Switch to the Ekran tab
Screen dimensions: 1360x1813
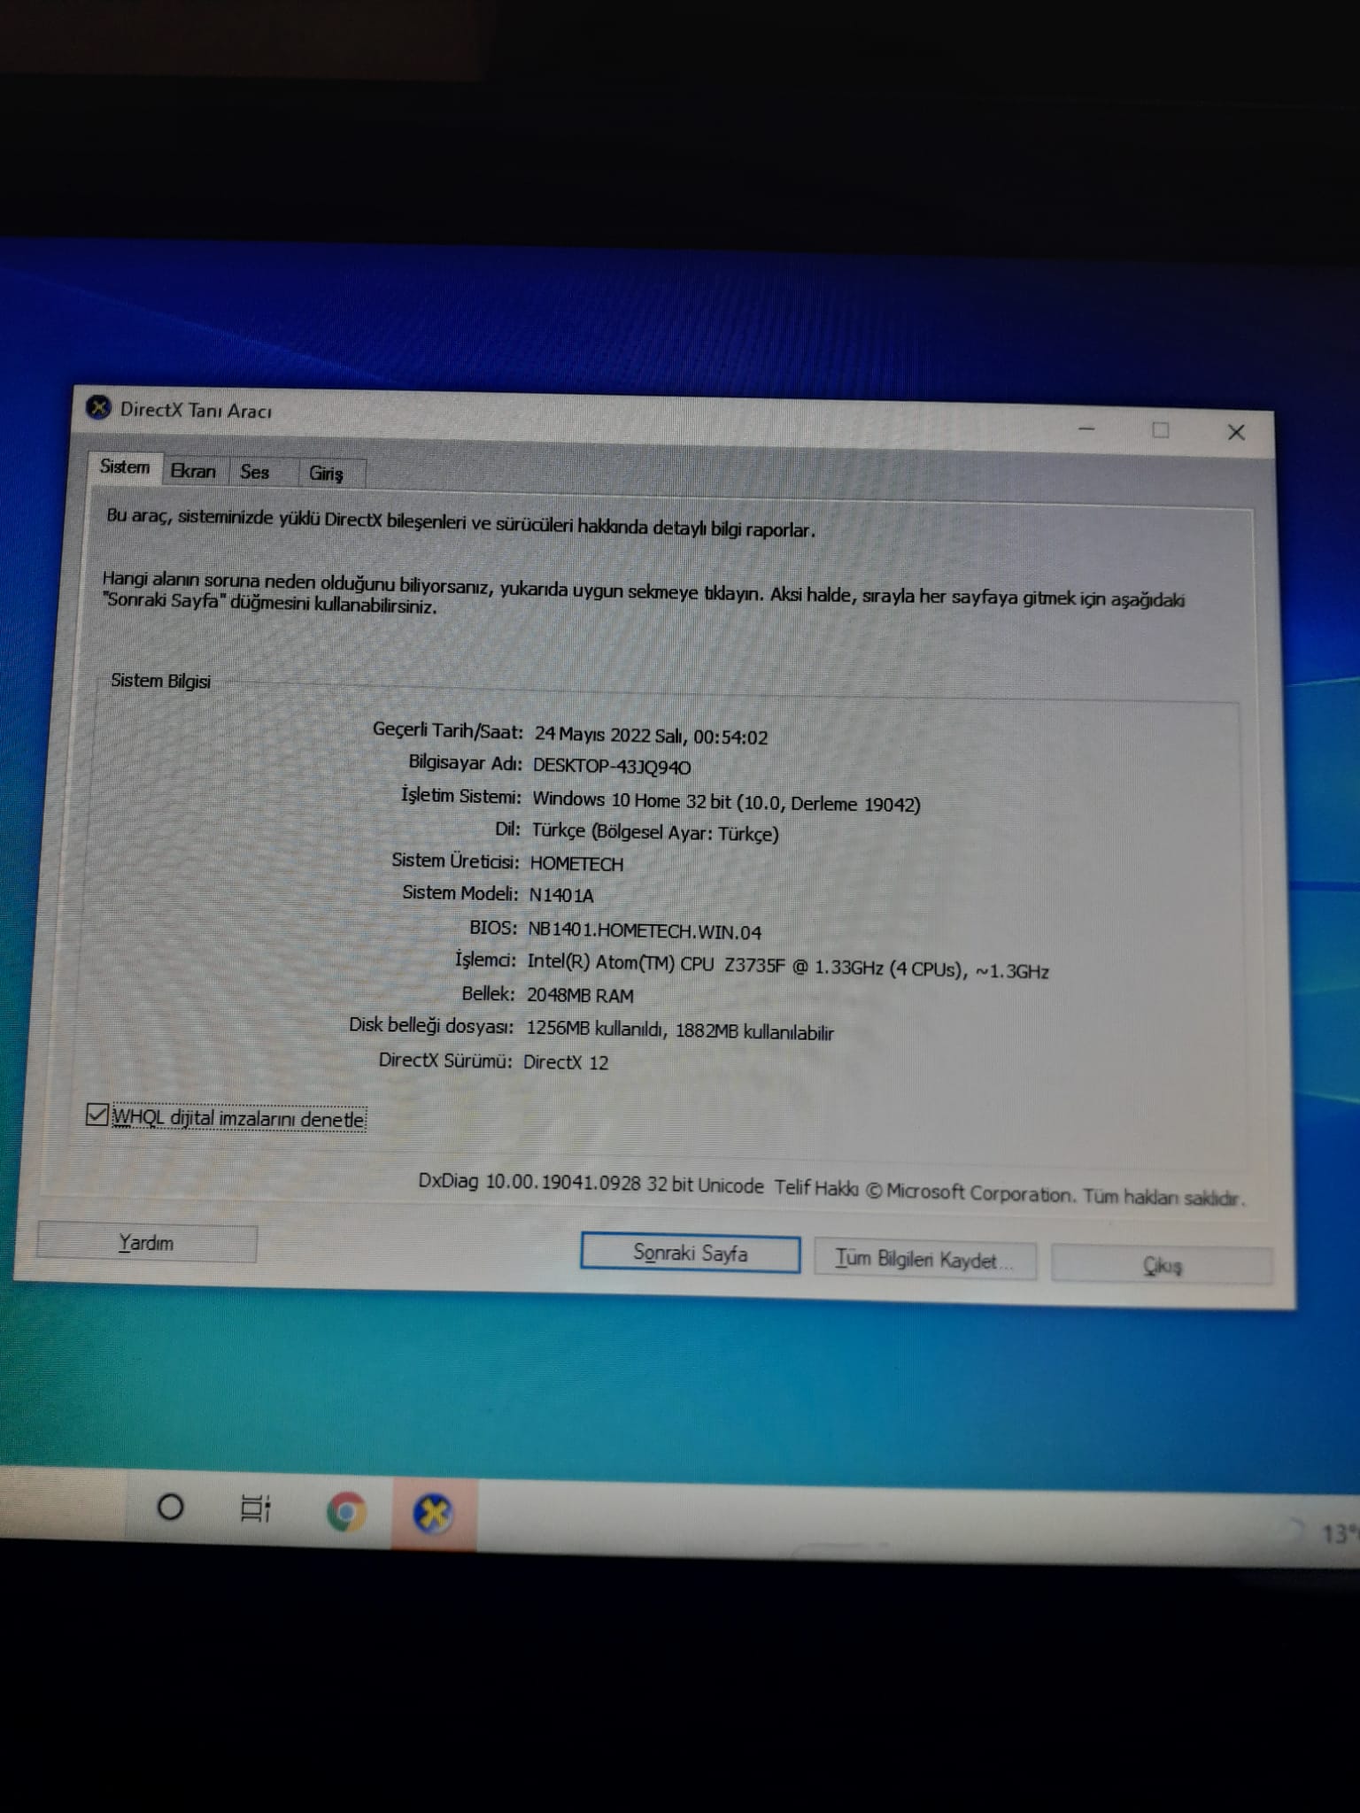[193, 471]
